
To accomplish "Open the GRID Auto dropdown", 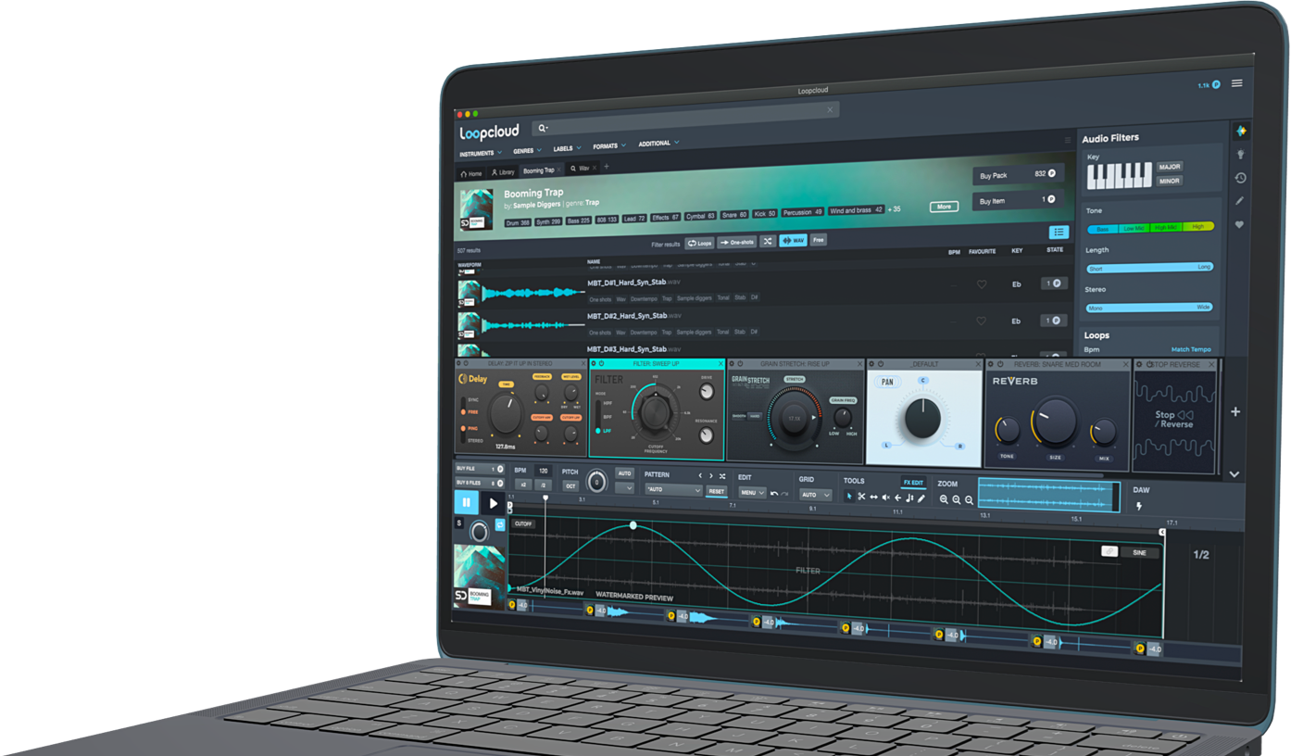I will click(814, 495).
